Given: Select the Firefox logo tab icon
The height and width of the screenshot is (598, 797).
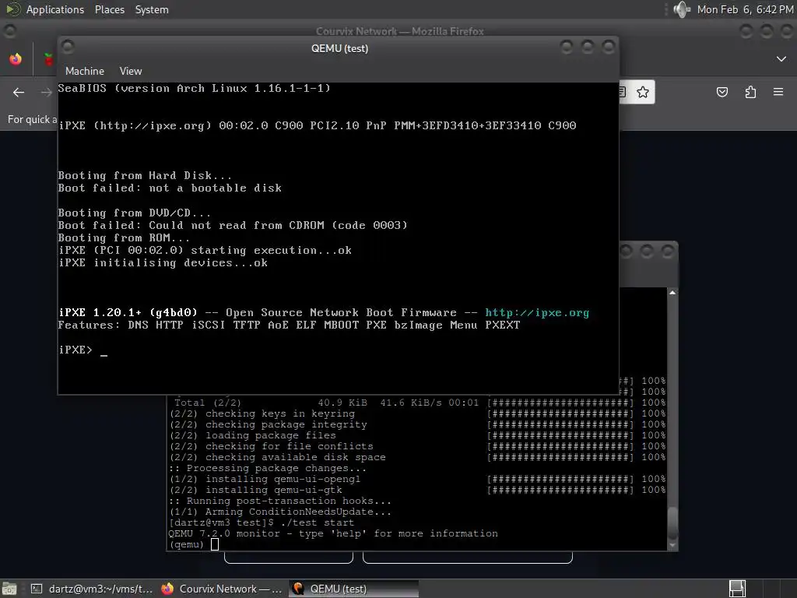Looking at the screenshot, I should click(x=16, y=59).
